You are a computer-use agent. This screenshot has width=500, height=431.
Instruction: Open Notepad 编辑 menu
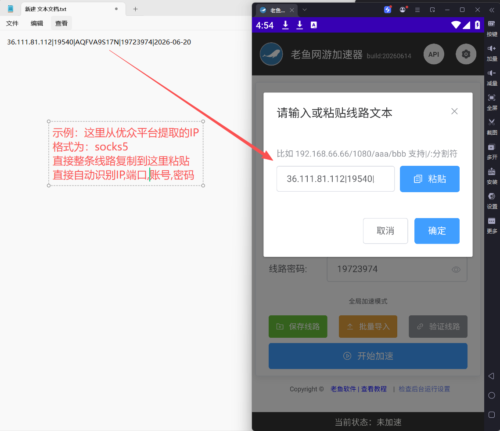pyautogui.click(x=37, y=23)
